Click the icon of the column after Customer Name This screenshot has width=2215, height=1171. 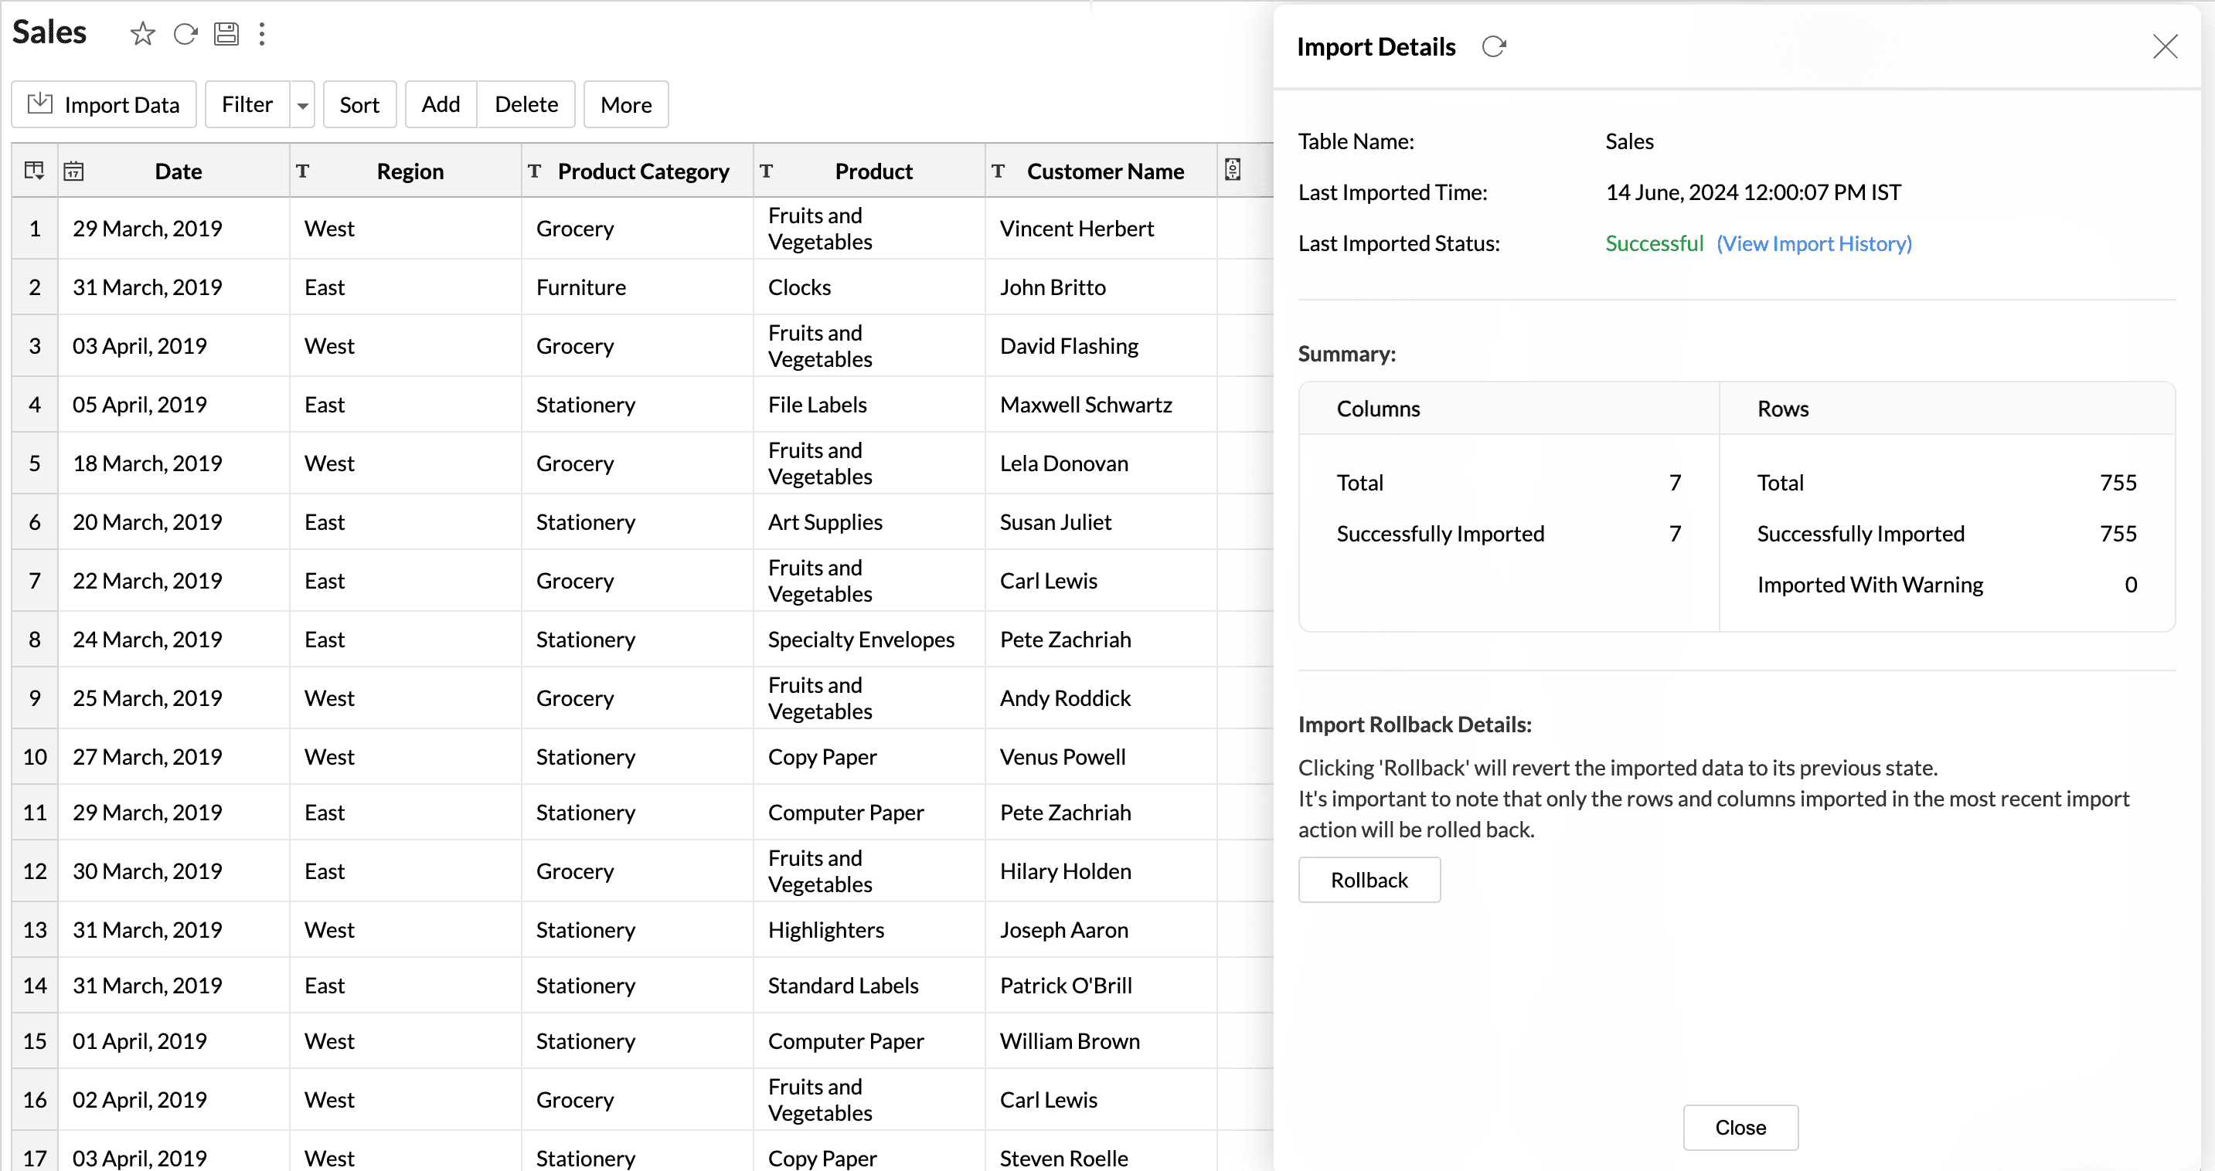click(1232, 170)
